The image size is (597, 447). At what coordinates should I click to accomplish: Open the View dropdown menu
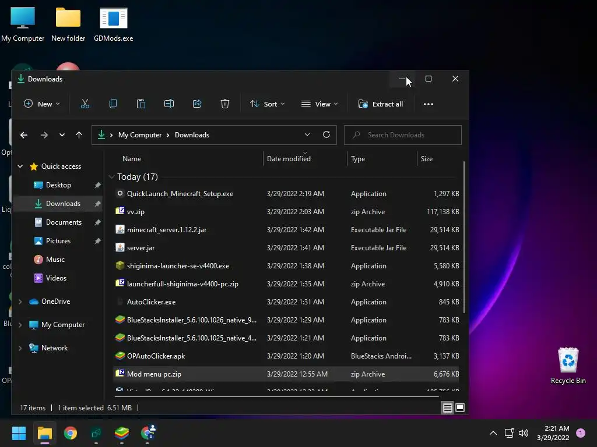(x=319, y=104)
